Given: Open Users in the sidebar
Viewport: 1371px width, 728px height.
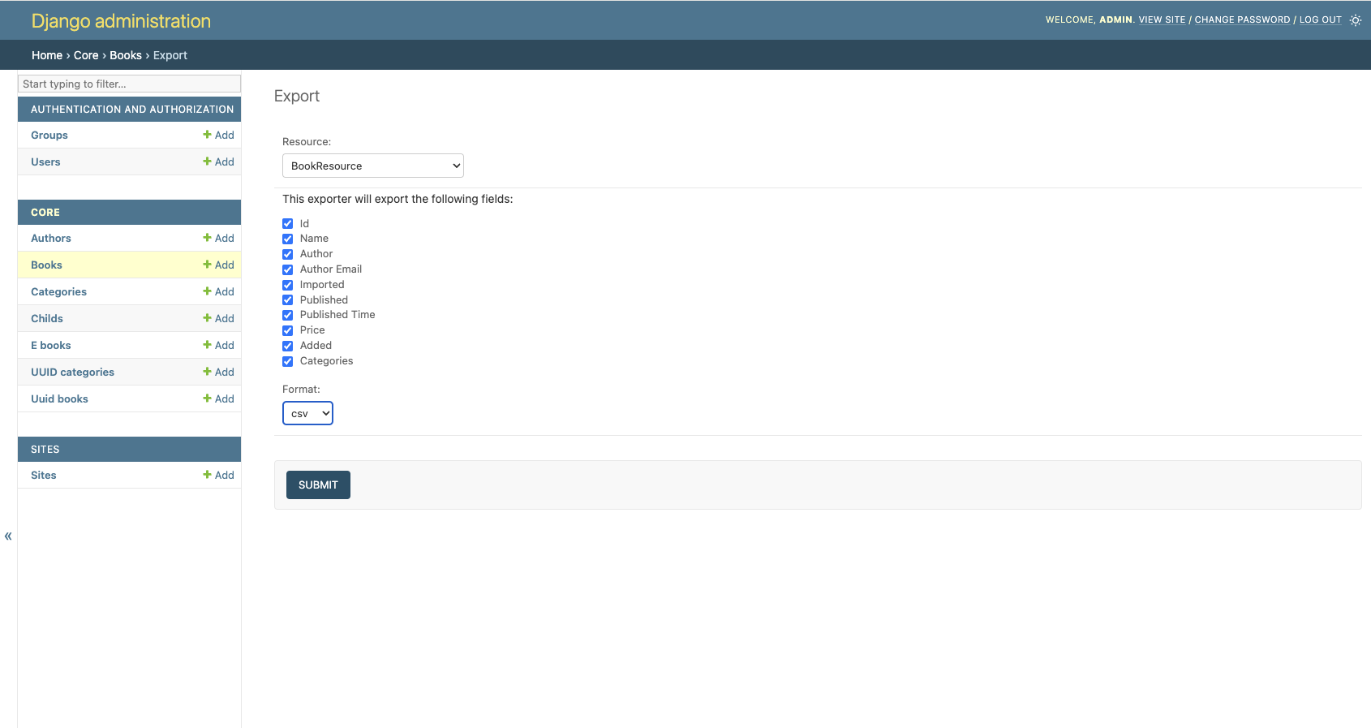Looking at the screenshot, I should tap(45, 162).
